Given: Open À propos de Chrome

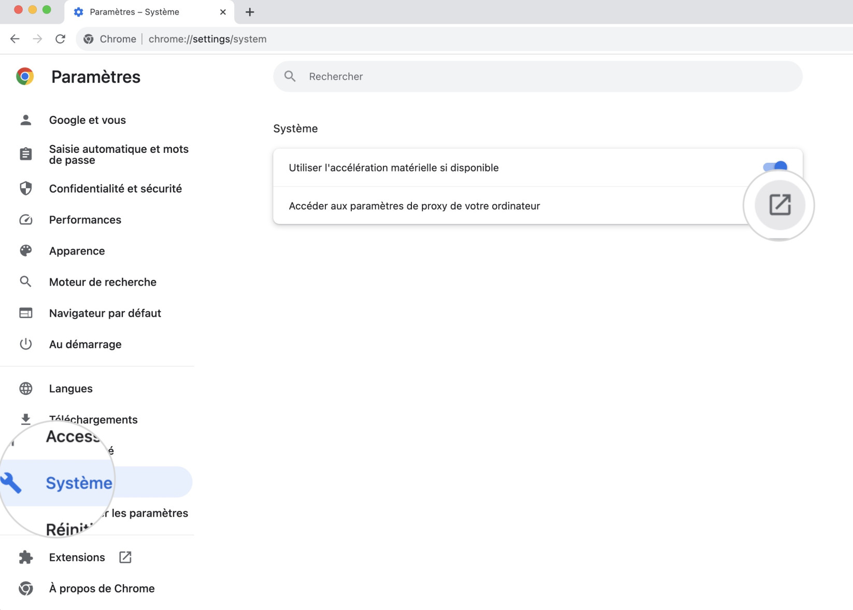Looking at the screenshot, I should [102, 589].
